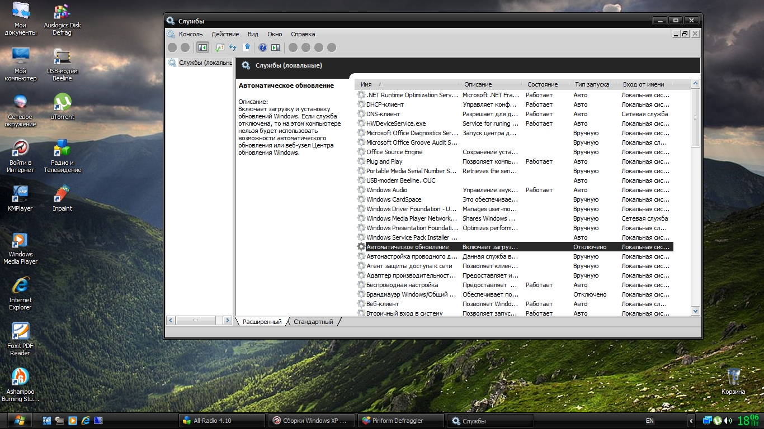Select the Windows Audio service

(515, 190)
